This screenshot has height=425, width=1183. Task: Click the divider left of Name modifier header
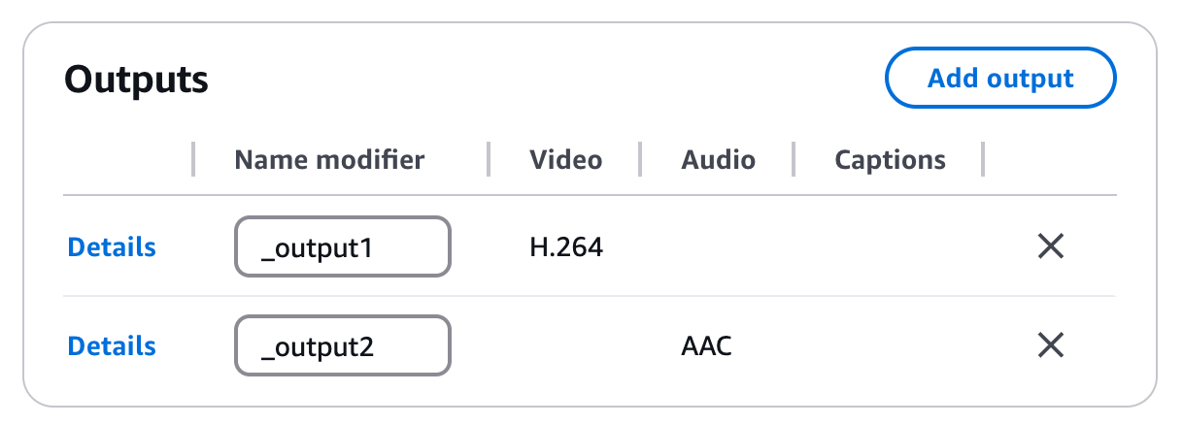click(193, 160)
